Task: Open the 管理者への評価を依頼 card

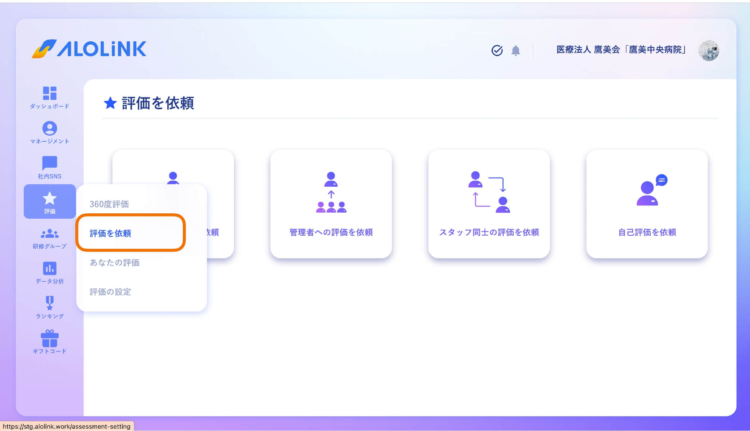Action: (x=331, y=204)
